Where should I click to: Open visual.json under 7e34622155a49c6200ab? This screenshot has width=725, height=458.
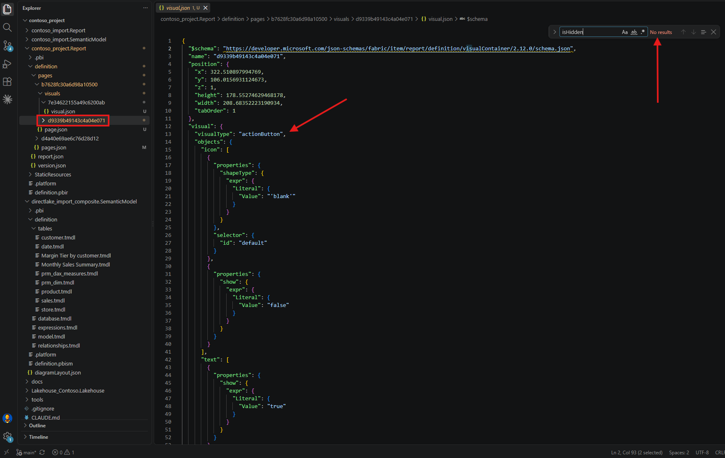(63, 111)
